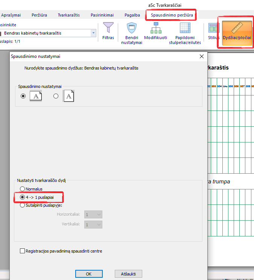Choose the Normalus size option
This screenshot has height=280, width=254.
point(23,189)
